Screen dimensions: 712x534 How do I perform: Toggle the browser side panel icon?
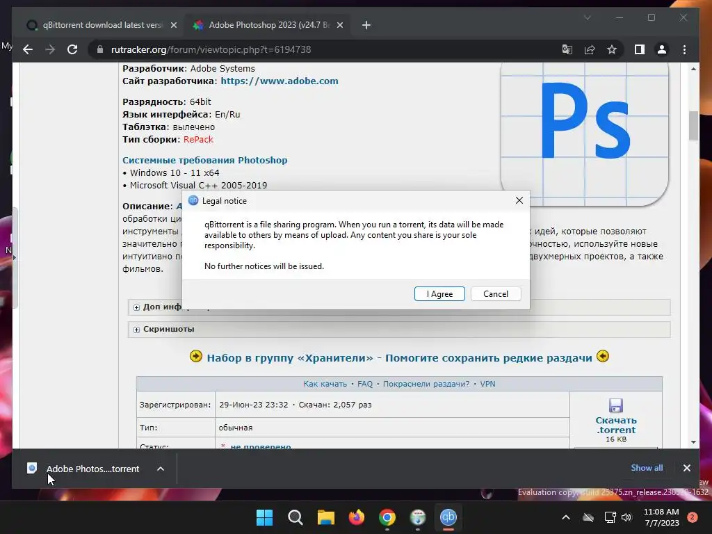click(640, 49)
